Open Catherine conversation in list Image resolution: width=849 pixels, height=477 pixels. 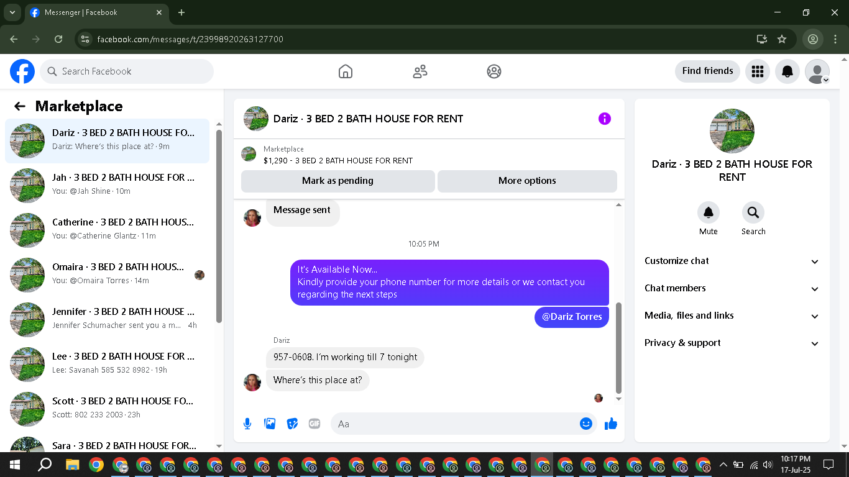[x=108, y=230]
